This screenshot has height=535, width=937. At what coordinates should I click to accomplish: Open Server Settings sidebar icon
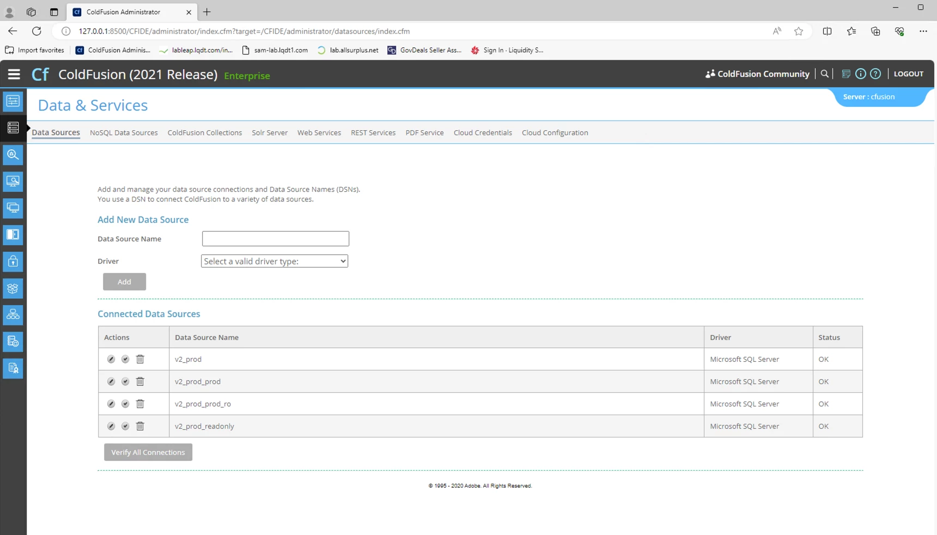pyautogui.click(x=13, y=101)
